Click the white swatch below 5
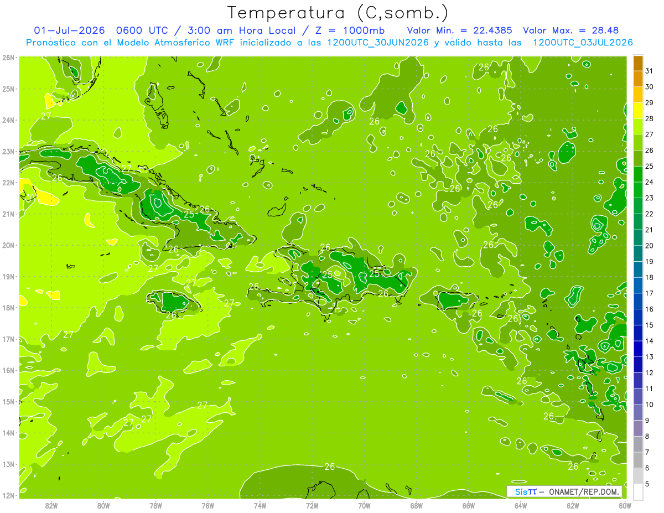Viewport: 664px width, 513px height. click(638, 491)
